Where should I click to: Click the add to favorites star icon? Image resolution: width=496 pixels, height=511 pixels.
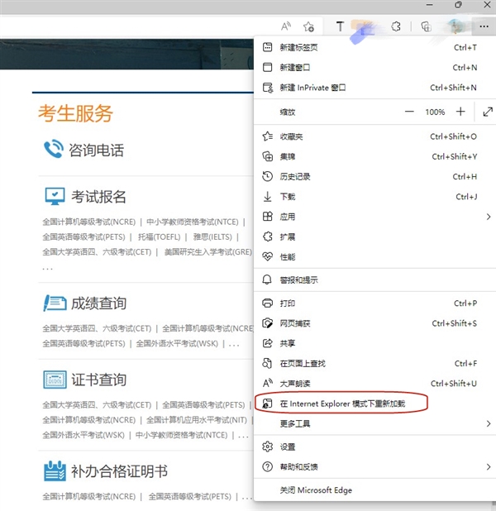coord(308,26)
